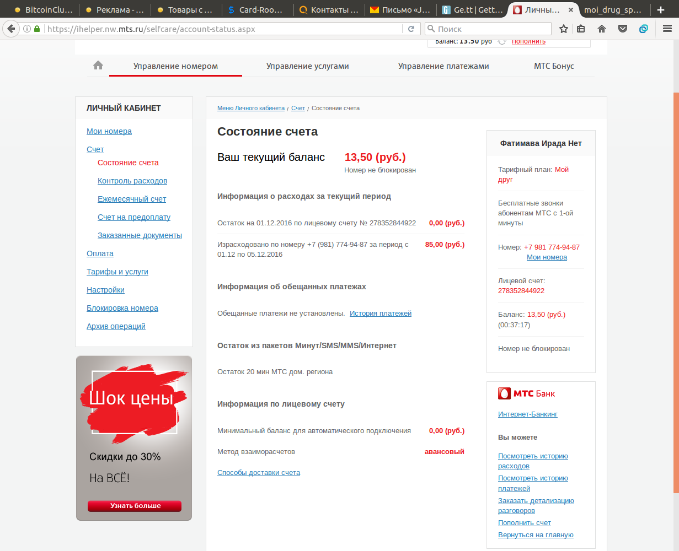679x551 pixels.
Task: Switch to the moi_drug_sp... tab
Action: [614, 10]
